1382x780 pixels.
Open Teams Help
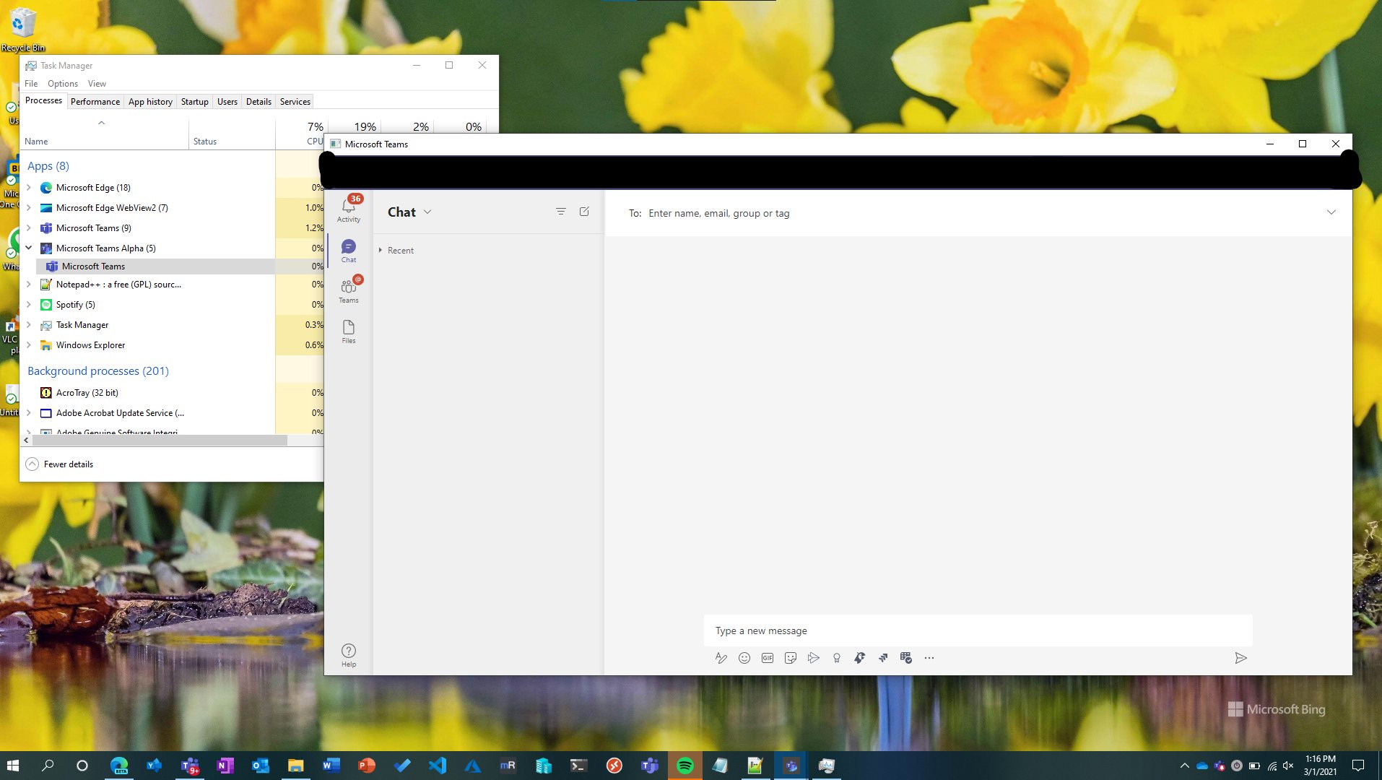(349, 655)
